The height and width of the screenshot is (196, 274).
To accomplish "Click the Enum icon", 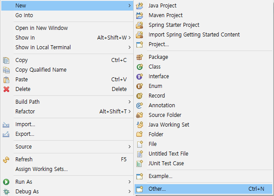I will pos(139,86).
